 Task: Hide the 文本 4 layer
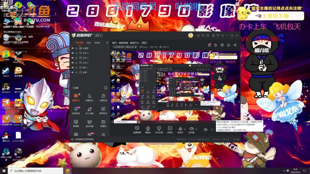coord(72,53)
